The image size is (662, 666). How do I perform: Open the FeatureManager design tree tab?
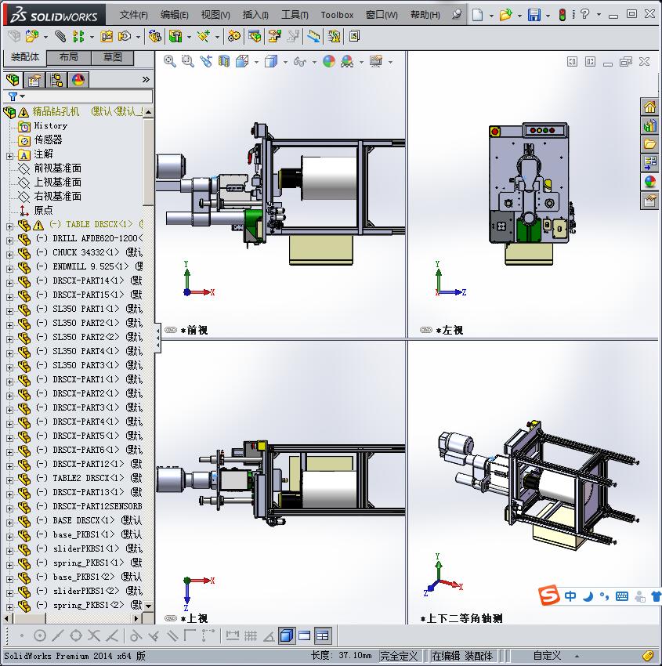pos(13,79)
